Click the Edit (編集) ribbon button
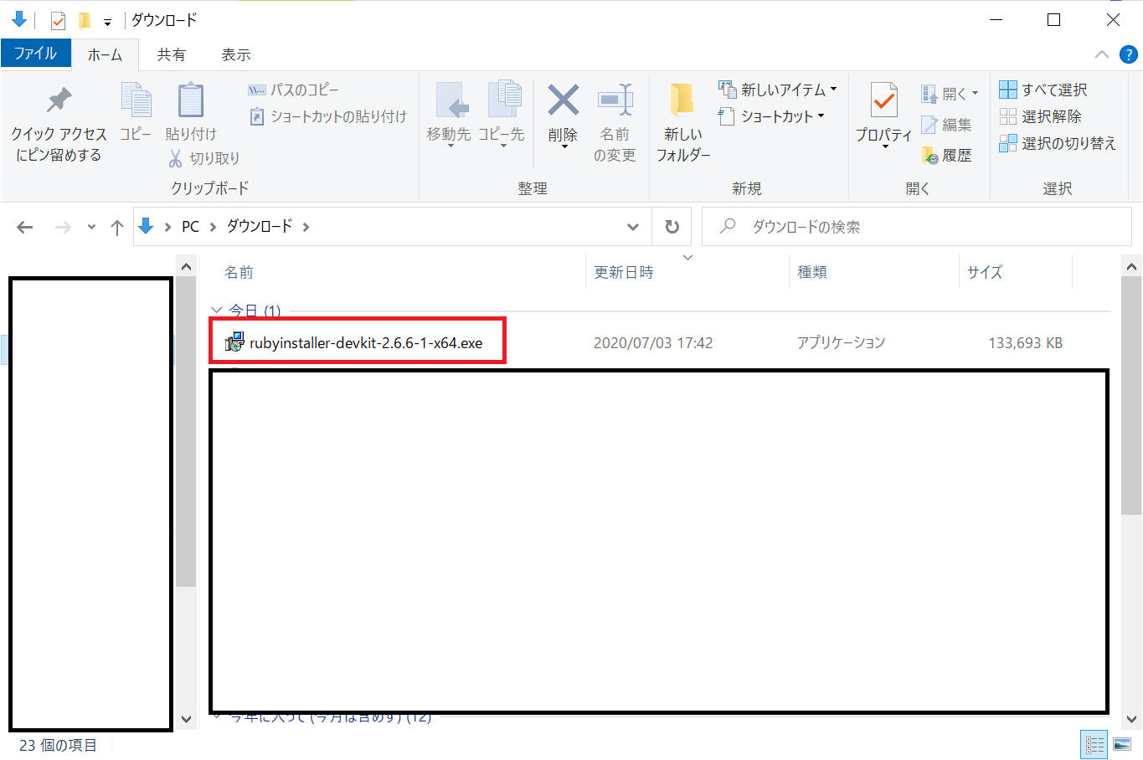 click(946, 125)
